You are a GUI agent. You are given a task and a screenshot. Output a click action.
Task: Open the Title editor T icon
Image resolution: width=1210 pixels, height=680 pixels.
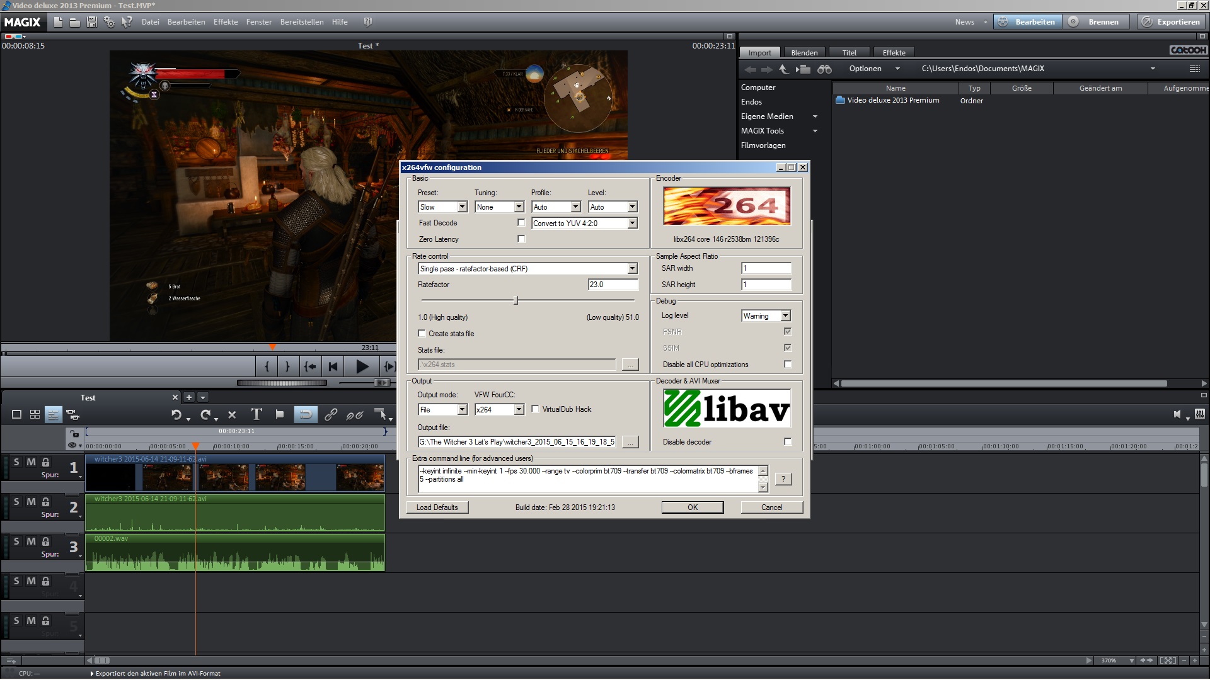point(256,414)
